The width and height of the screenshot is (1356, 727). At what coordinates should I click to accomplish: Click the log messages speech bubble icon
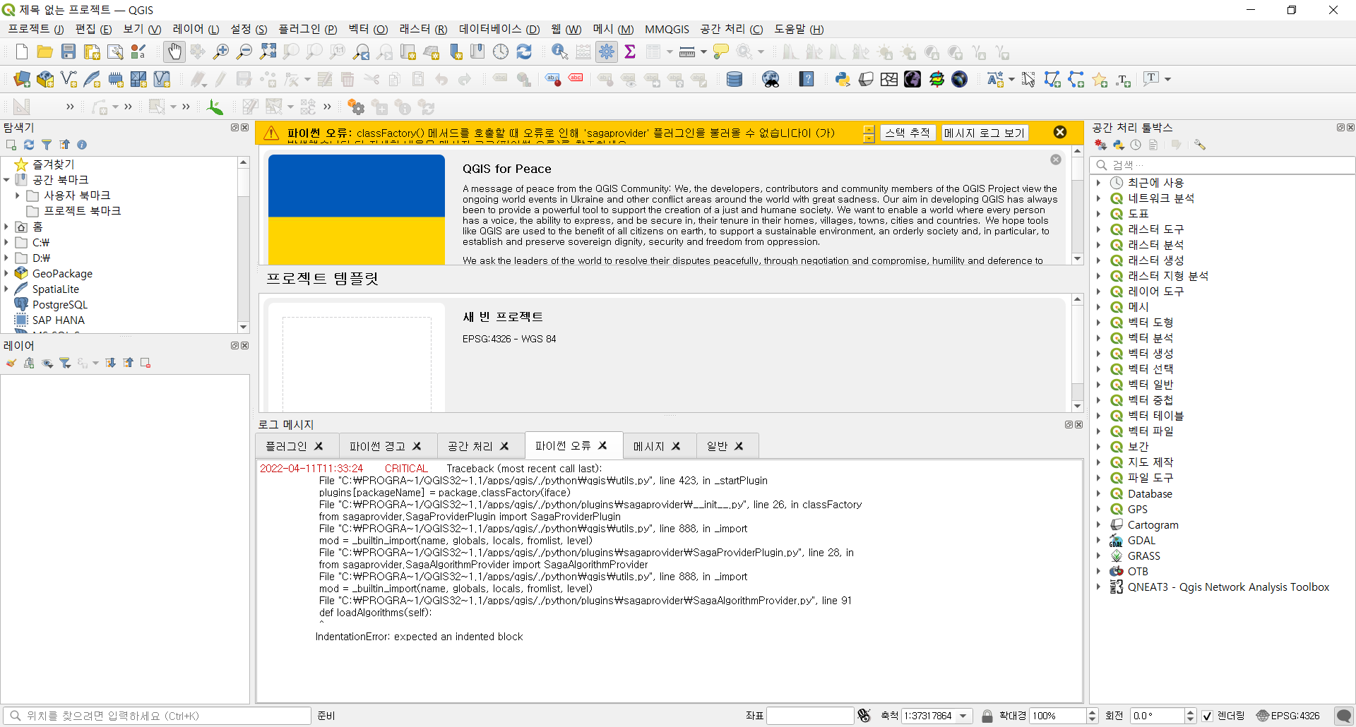(x=1344, y=716)
